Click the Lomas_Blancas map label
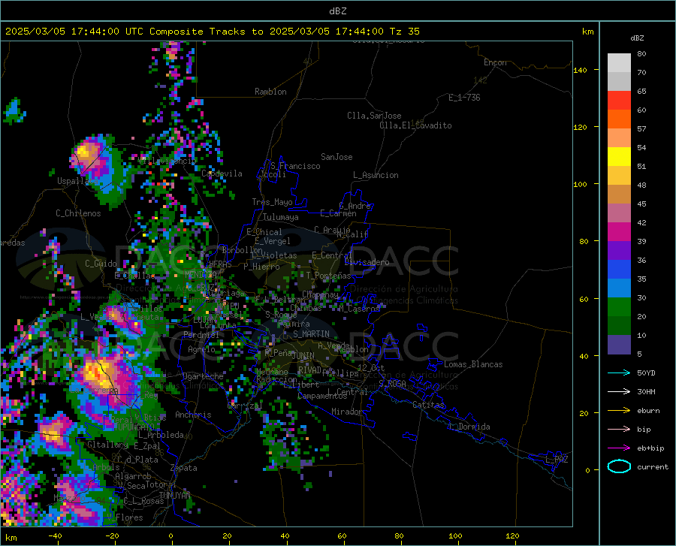 pos(473,364)
